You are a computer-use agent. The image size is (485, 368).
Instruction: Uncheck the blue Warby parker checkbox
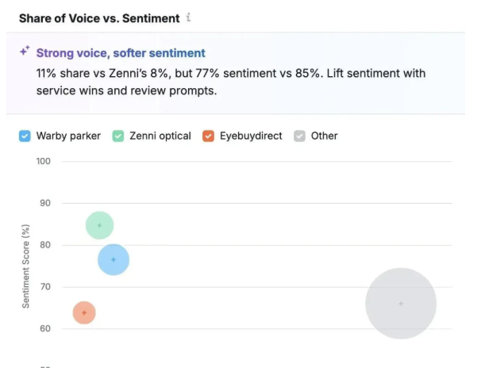[x=25, y=136]
